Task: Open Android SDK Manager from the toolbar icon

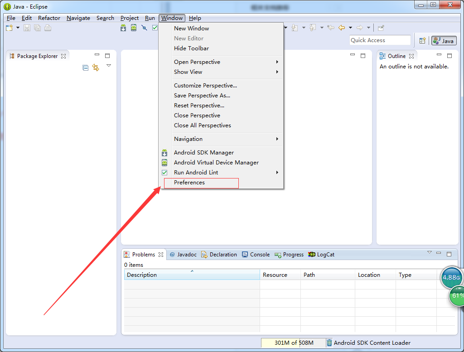Action: (x=123, y=28)
